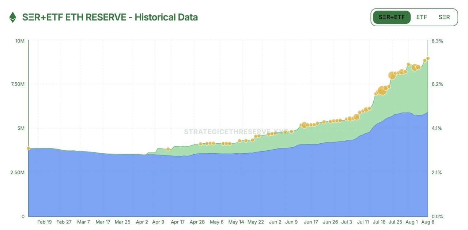Switch the chart to SΞR only

coord(444,17)
